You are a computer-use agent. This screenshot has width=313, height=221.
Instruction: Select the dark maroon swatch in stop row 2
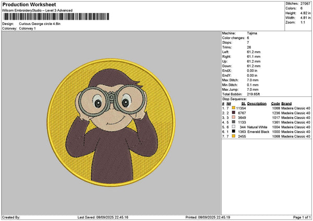[234, 113]
